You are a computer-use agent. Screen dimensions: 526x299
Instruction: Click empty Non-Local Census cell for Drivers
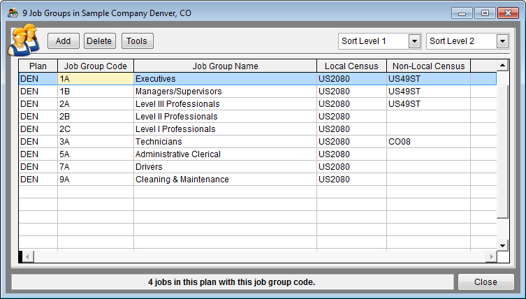click(429, 167)
